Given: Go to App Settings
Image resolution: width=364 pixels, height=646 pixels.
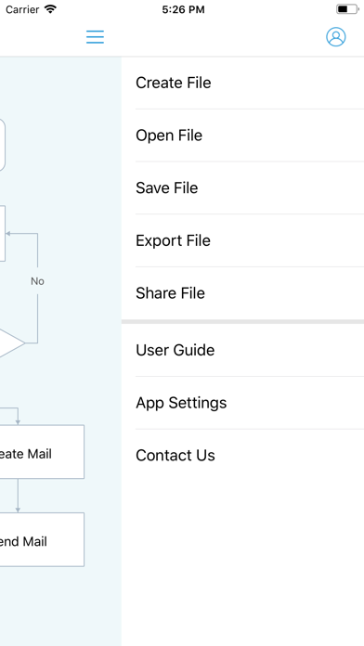Looking at the screenshot, I should pyautogui.click(x=242, y=403).
